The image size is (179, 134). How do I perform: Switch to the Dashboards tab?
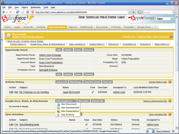pyautogui.click(x=86, y=27)
